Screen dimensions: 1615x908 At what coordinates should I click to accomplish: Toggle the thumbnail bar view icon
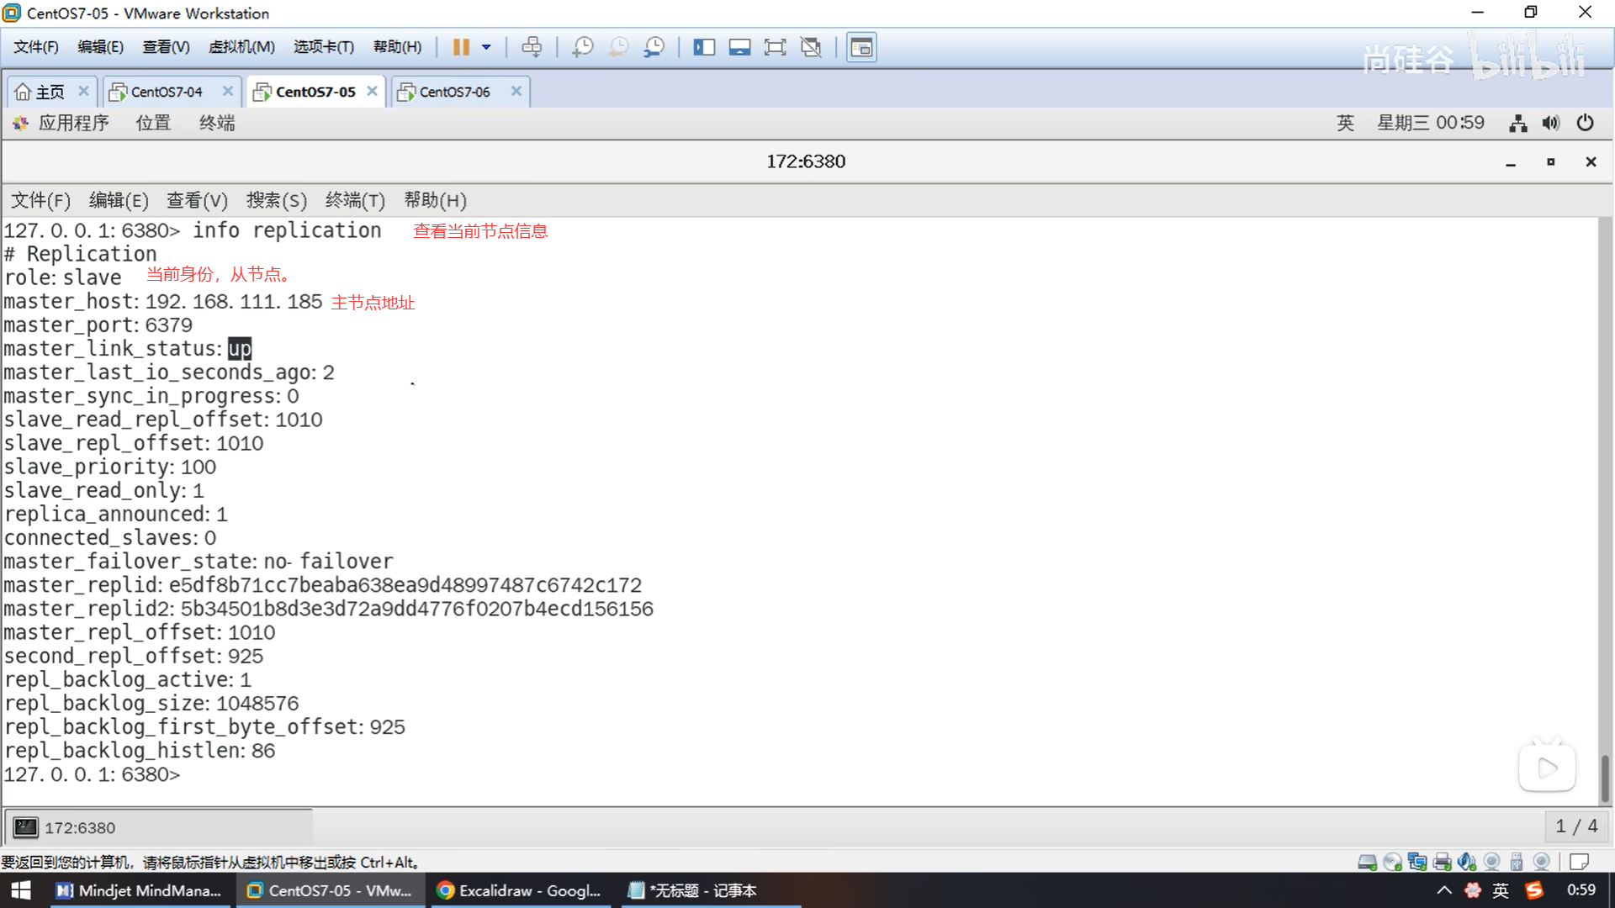(x=739, y=47)
